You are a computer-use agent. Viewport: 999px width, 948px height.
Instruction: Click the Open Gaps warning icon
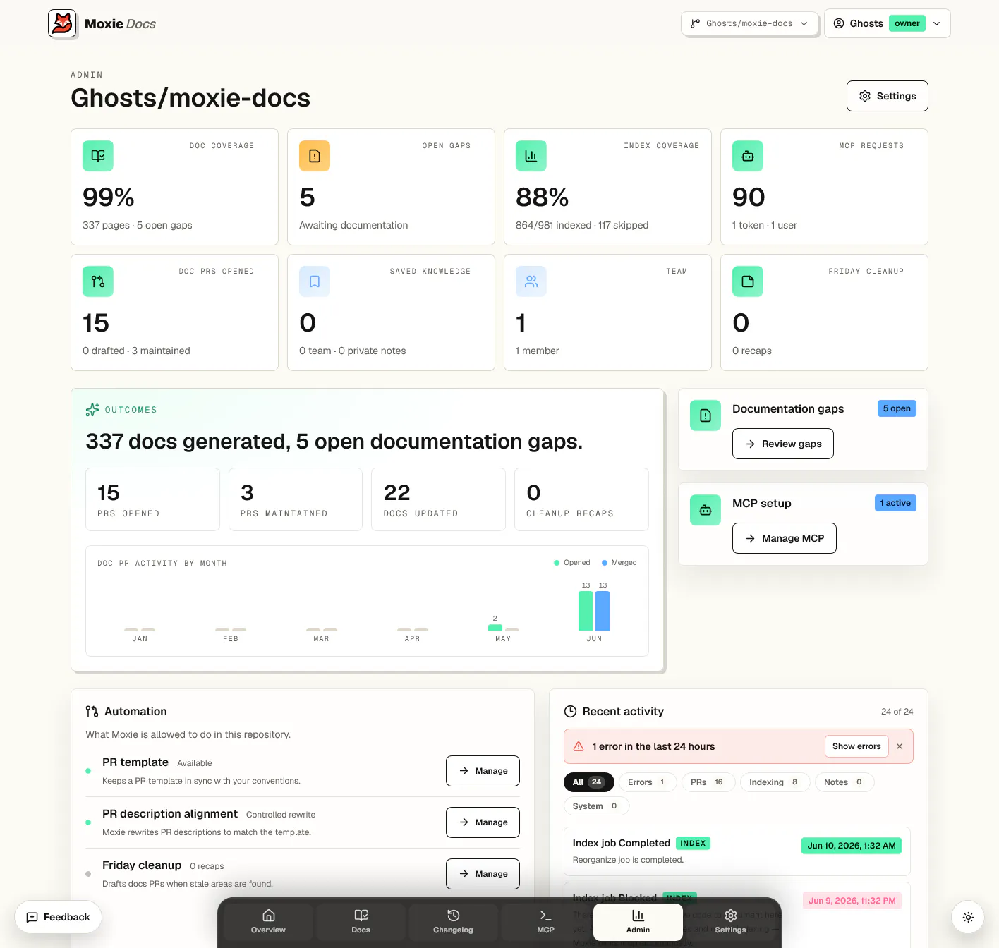point(315,156)
